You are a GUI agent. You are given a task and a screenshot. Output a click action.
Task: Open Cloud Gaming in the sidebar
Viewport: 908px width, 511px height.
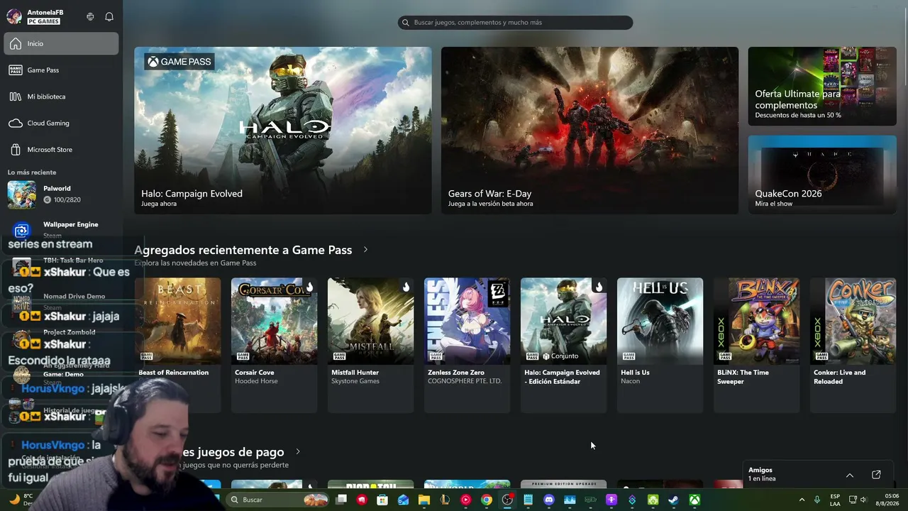coord(61,123)
